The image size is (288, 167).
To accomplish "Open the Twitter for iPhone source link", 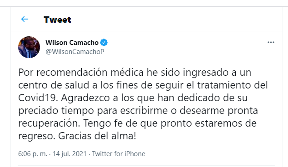I will click(119, 153).
